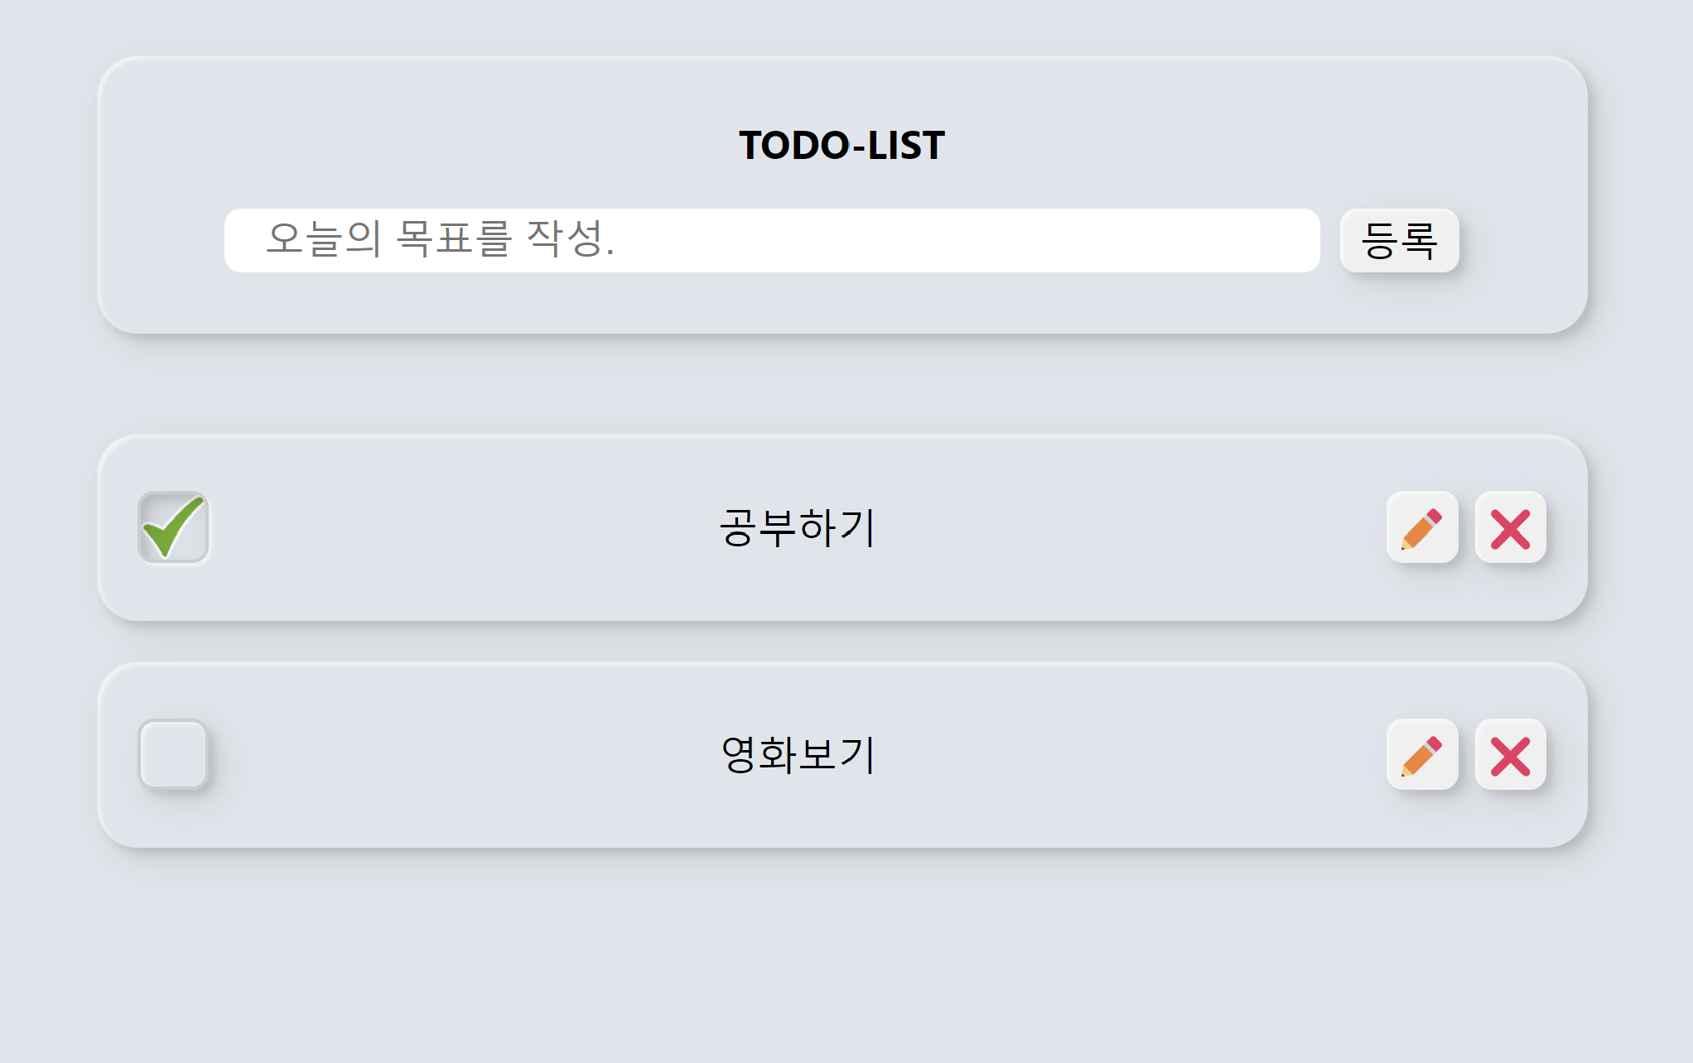
Task: Remove the 영화보기 task via red X
Action: [x=1510, y=754]
